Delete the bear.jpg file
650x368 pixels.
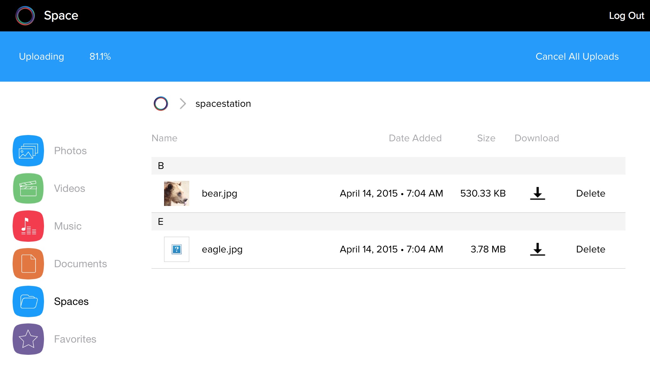click(x=590, y=193)
